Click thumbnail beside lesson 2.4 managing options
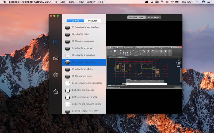 pyautogui.click(x=68, y=104)
